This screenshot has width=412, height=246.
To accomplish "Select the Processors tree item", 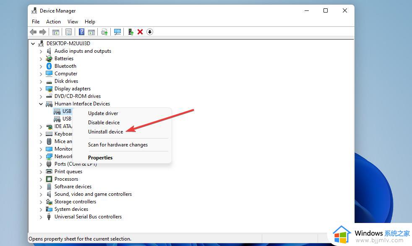I will tap(66, 179).
